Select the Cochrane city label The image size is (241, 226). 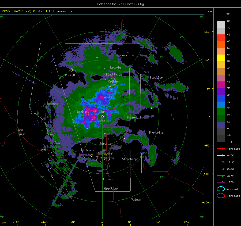click(x=88, y=150)
